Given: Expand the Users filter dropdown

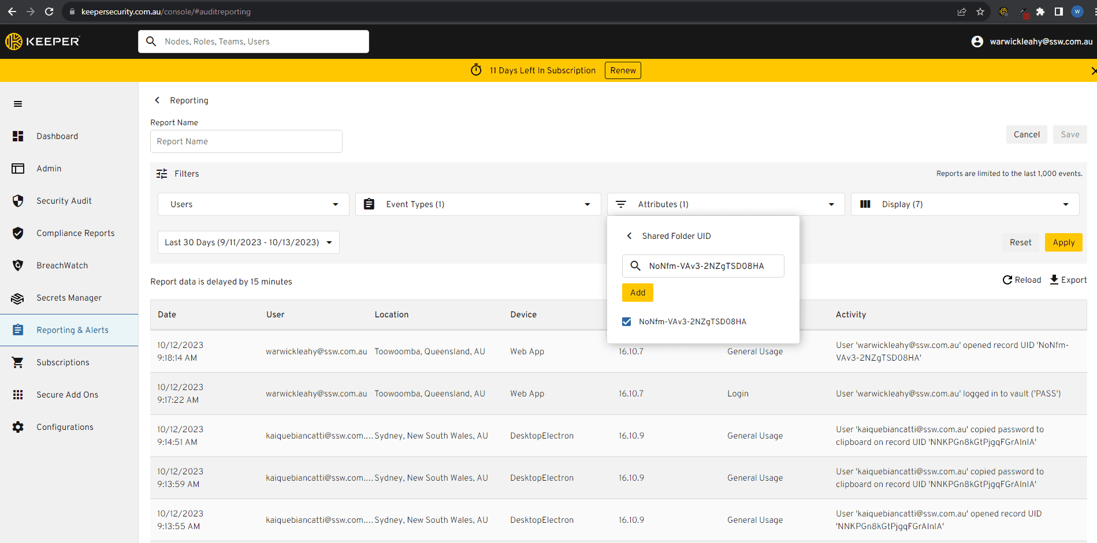Looking at the screenshot, I should [253, 204].
